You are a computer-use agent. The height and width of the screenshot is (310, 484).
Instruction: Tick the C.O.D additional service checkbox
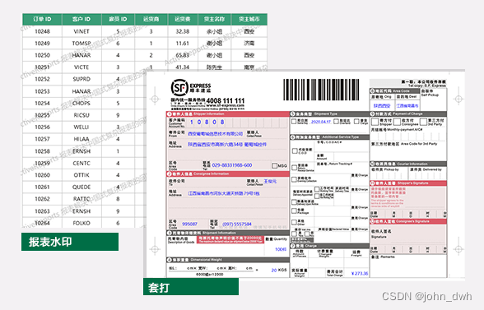[x=295, y=150]
